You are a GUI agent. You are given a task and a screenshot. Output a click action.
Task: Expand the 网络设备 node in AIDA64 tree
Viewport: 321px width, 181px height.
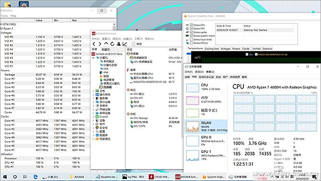[93, 113]
